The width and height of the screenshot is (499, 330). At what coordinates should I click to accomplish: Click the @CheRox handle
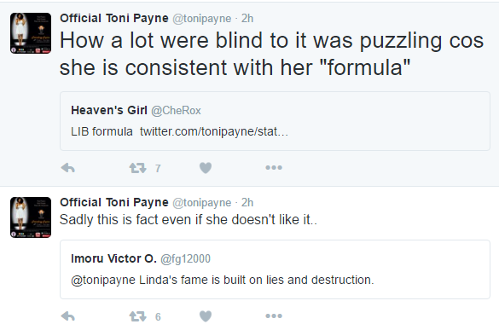click(x=176, y=110)
